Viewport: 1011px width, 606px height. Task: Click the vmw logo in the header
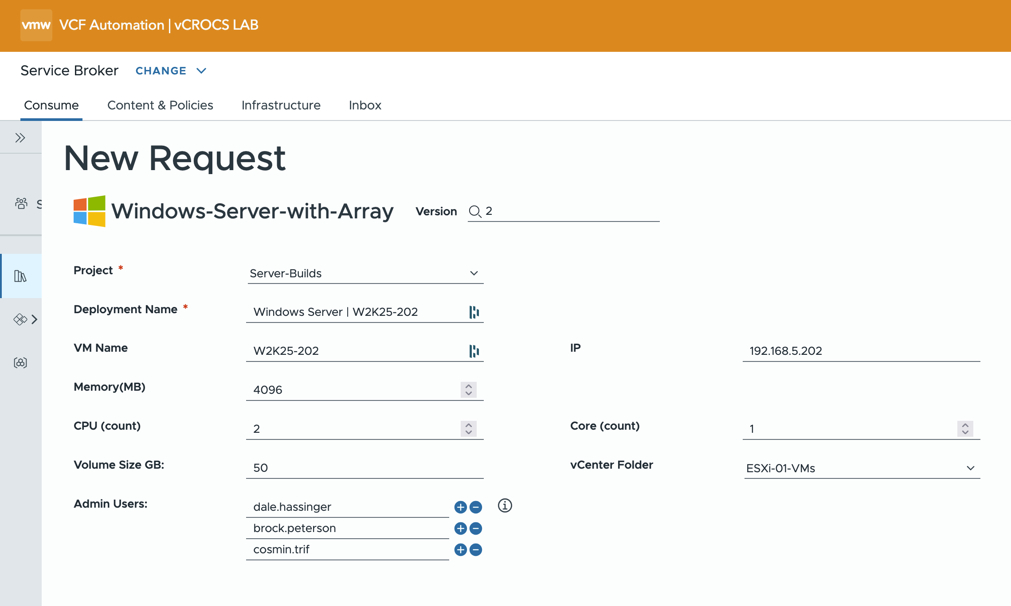[36, 25]
